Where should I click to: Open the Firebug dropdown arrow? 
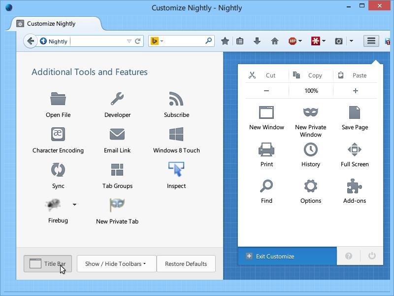point(74,204)
